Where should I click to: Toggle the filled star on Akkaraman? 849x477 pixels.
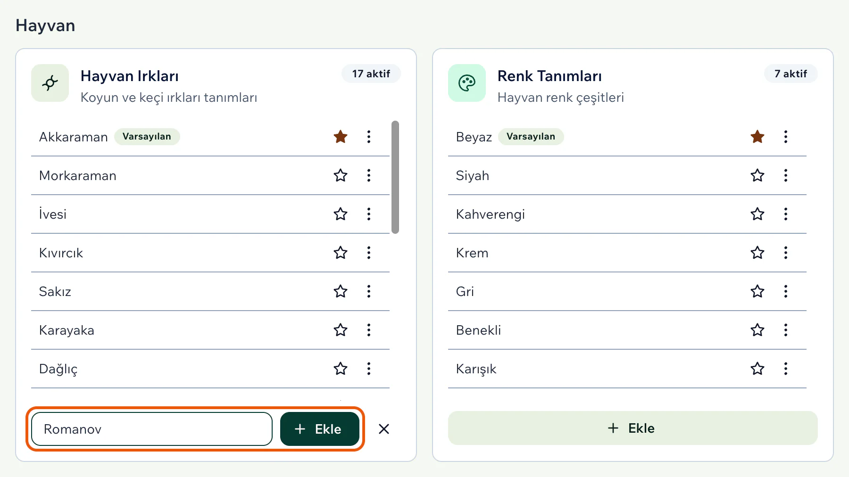pos(341,137)
